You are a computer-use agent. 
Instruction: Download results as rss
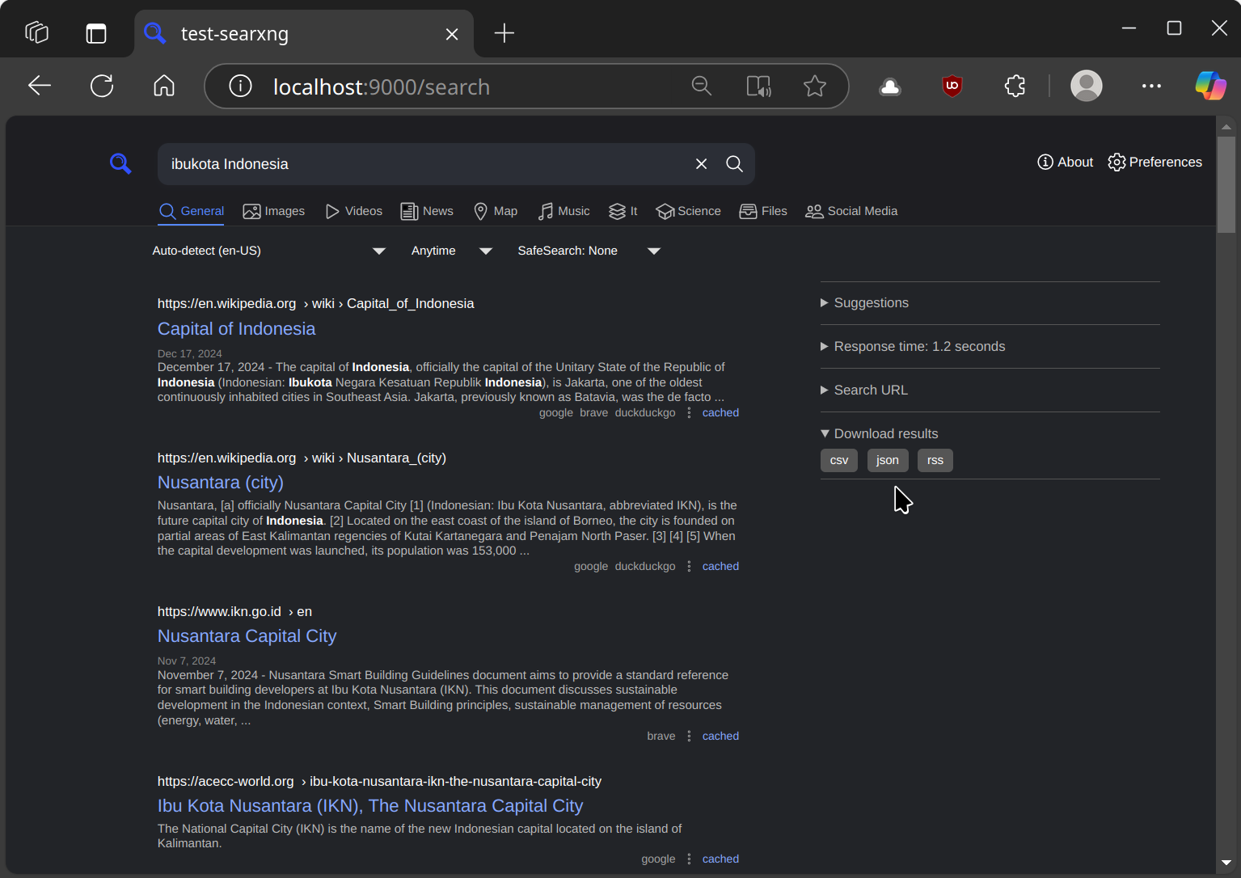[x=935, y=461]
